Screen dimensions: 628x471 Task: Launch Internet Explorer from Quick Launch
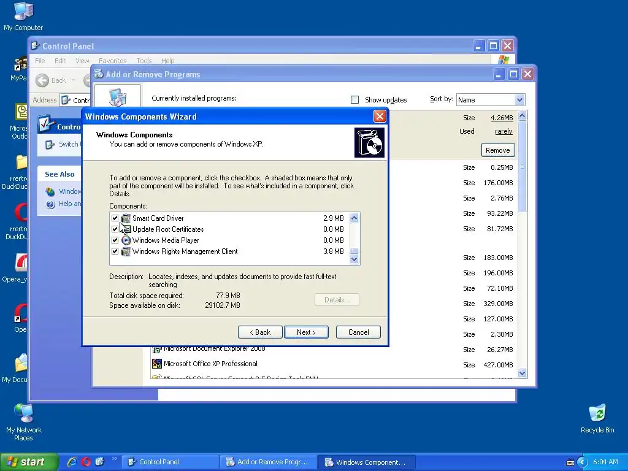(x=72, y=462)
